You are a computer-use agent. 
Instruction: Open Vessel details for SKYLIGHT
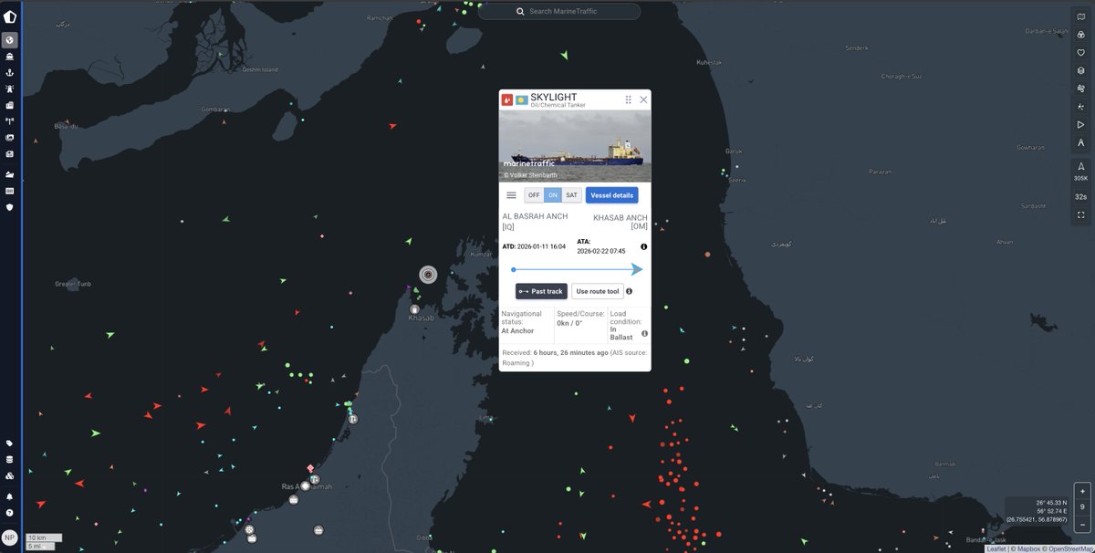coord(612,195)
